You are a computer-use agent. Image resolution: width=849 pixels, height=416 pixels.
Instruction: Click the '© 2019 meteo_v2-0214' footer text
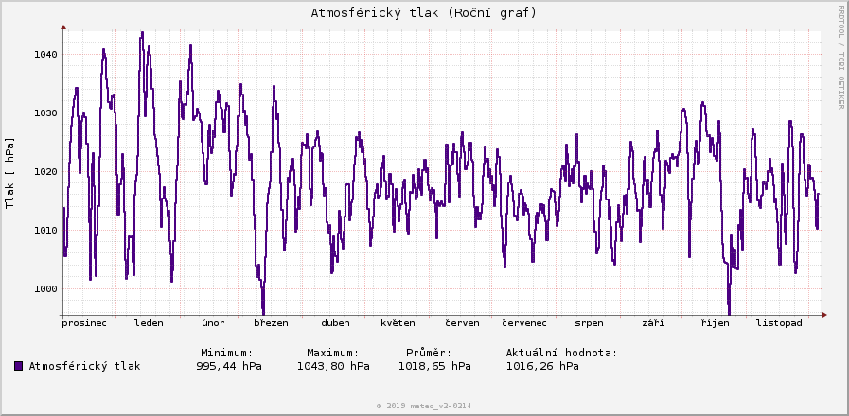(x=424, y=406)
